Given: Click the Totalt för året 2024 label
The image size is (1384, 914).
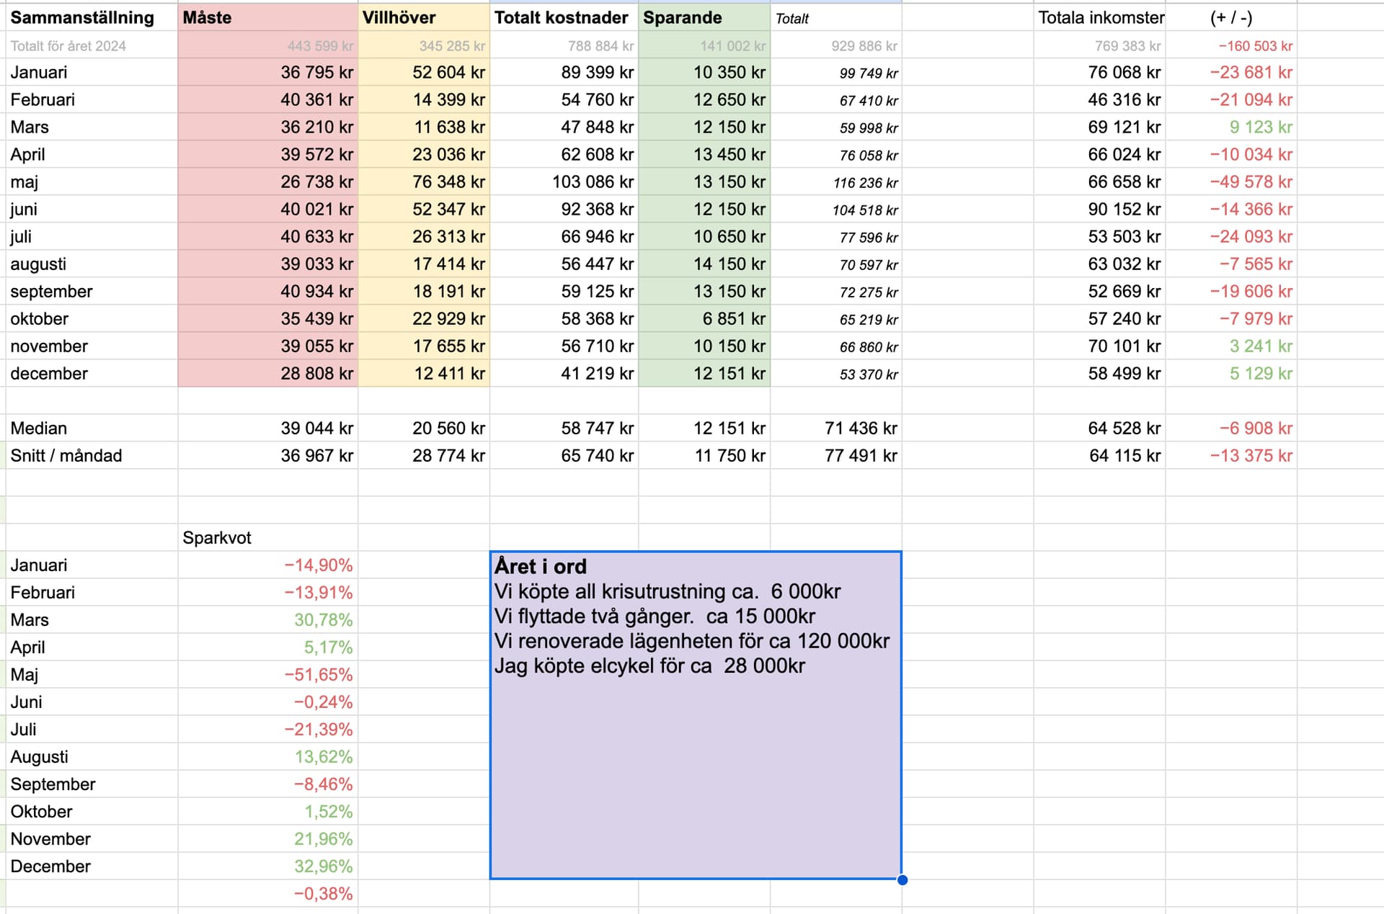Looking at the screenshot, I should point(68,46).
